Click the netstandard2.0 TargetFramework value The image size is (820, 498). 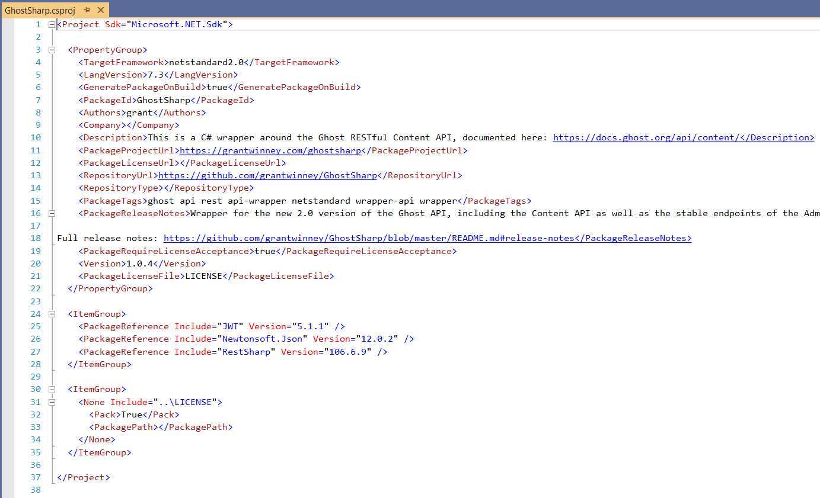click(x=206, y=62)
